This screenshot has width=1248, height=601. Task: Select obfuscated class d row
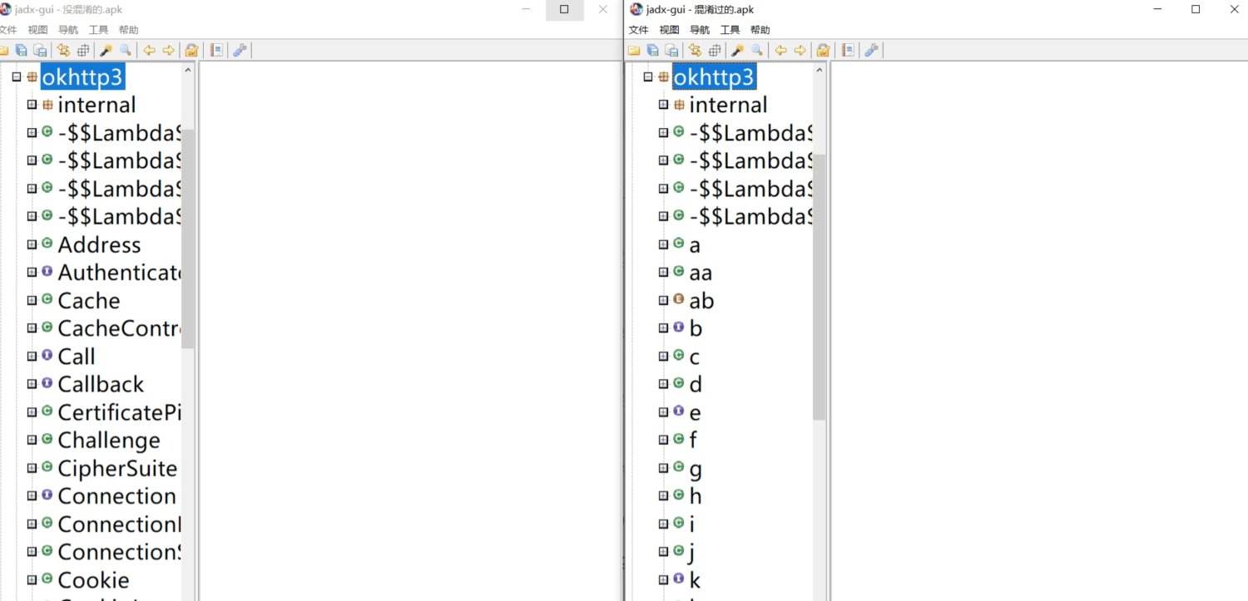click(696, 384)
